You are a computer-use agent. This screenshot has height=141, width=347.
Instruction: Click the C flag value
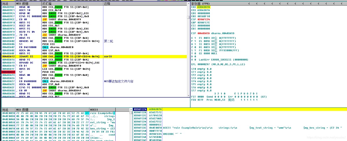(196, 38)
